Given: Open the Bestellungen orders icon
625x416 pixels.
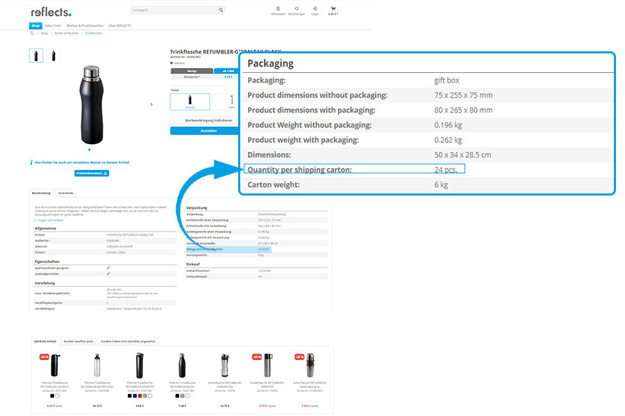Looking at the screenshot, I should (x=297, y=10).
